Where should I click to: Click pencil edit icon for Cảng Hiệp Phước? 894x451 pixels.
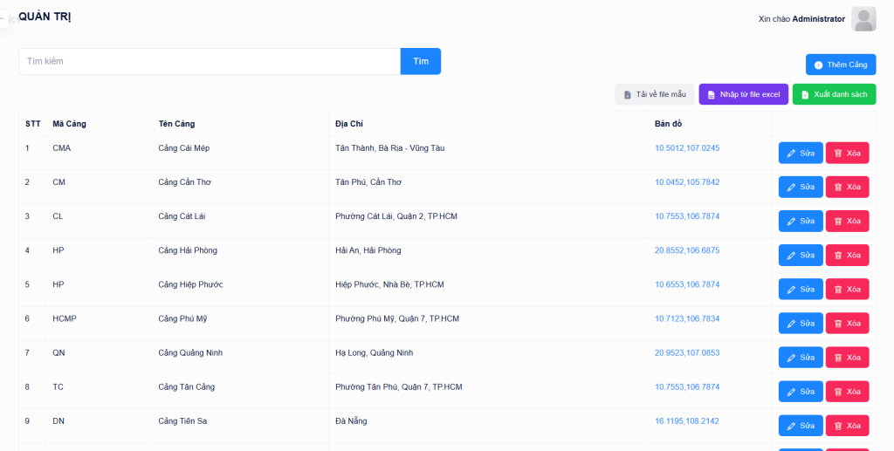click(791, 289)
